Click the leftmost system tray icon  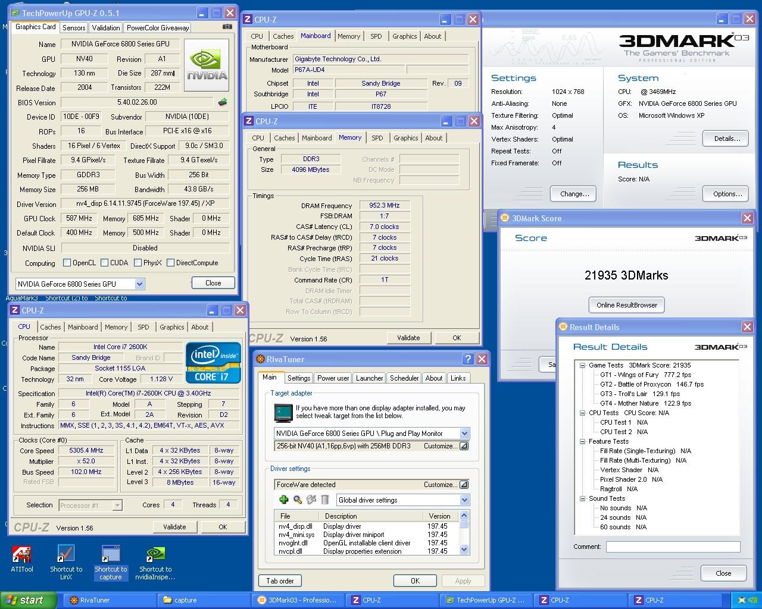tap(741, 600)
